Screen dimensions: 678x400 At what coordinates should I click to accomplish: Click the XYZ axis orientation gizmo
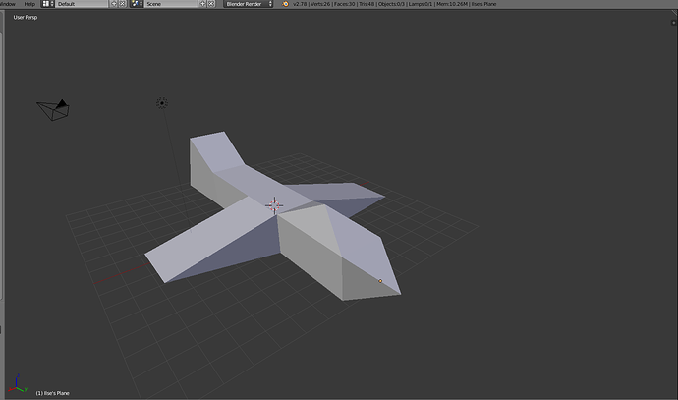coord(18,384)
